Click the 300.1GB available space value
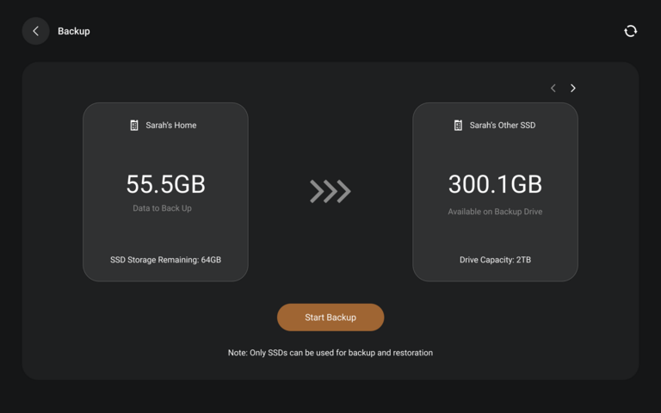Screen dimensions: 661x413 [496, 184]
